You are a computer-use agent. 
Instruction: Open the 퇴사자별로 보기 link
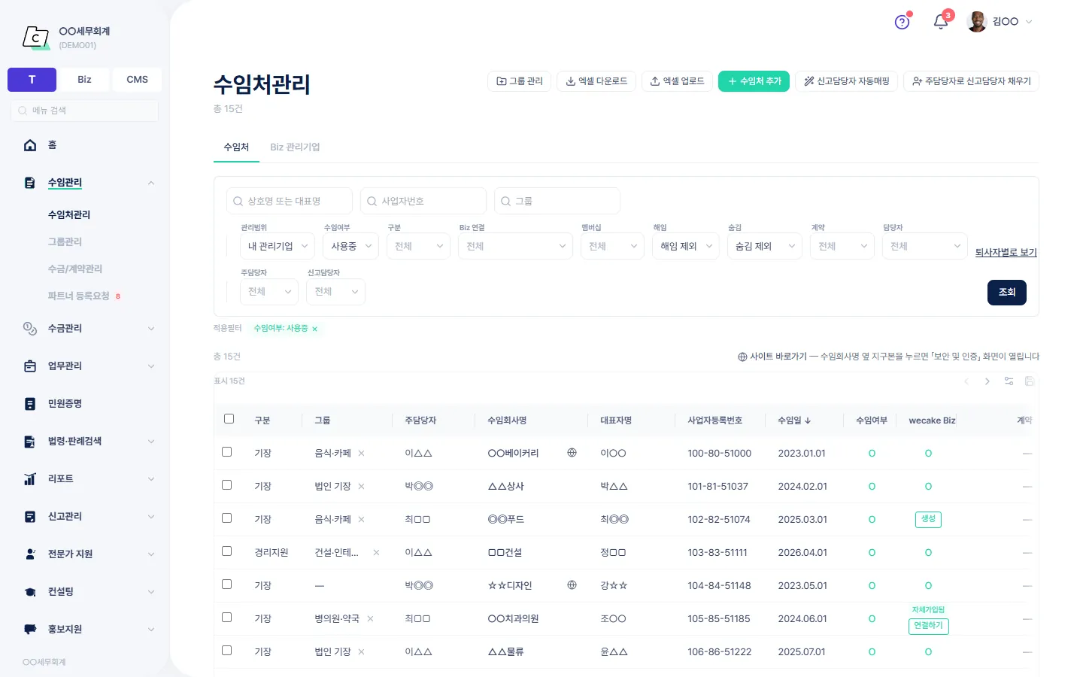[x=1006, y=253]
